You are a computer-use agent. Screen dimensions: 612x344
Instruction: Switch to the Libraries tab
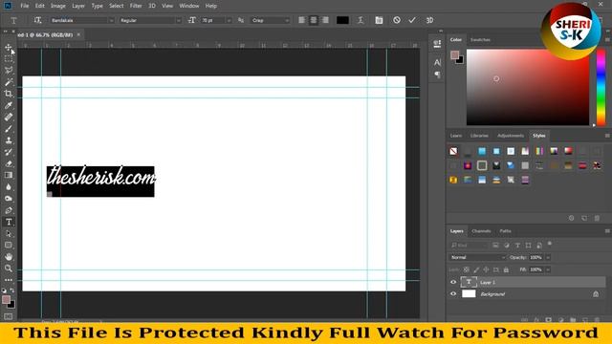click(479, 136)
